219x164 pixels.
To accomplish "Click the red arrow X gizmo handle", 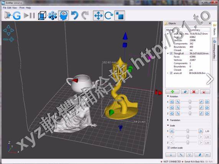I will click(x=159, y=93).
